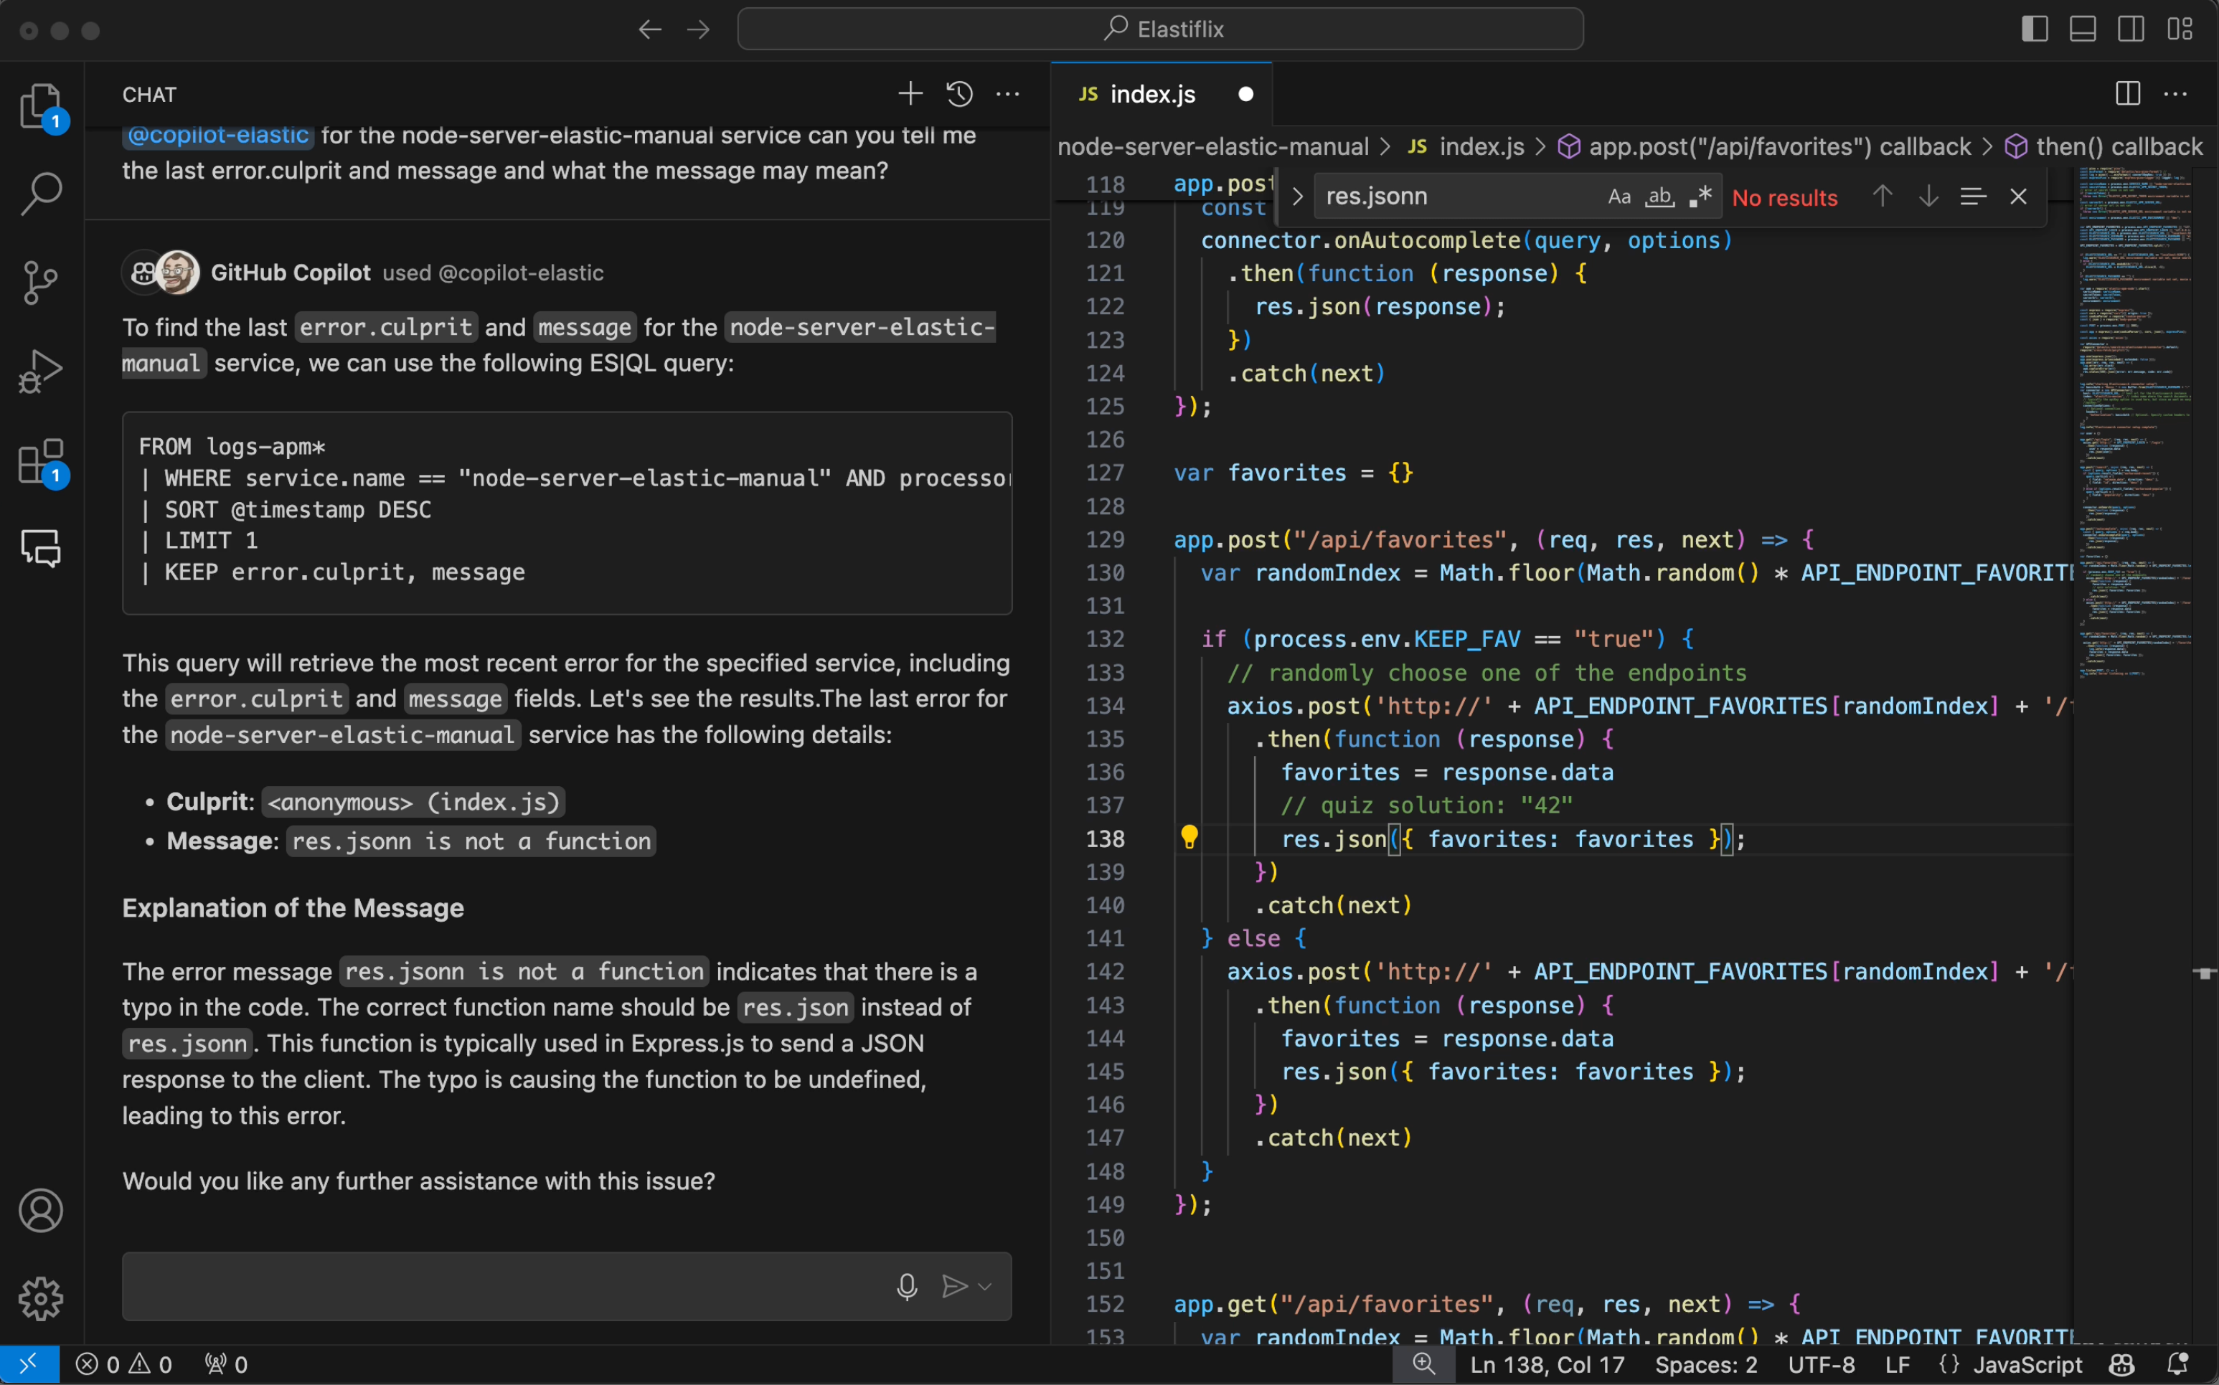Click the split editor icon in top right
The width and height of the screenshot is (2219, 1385).
pos(2128,91)
